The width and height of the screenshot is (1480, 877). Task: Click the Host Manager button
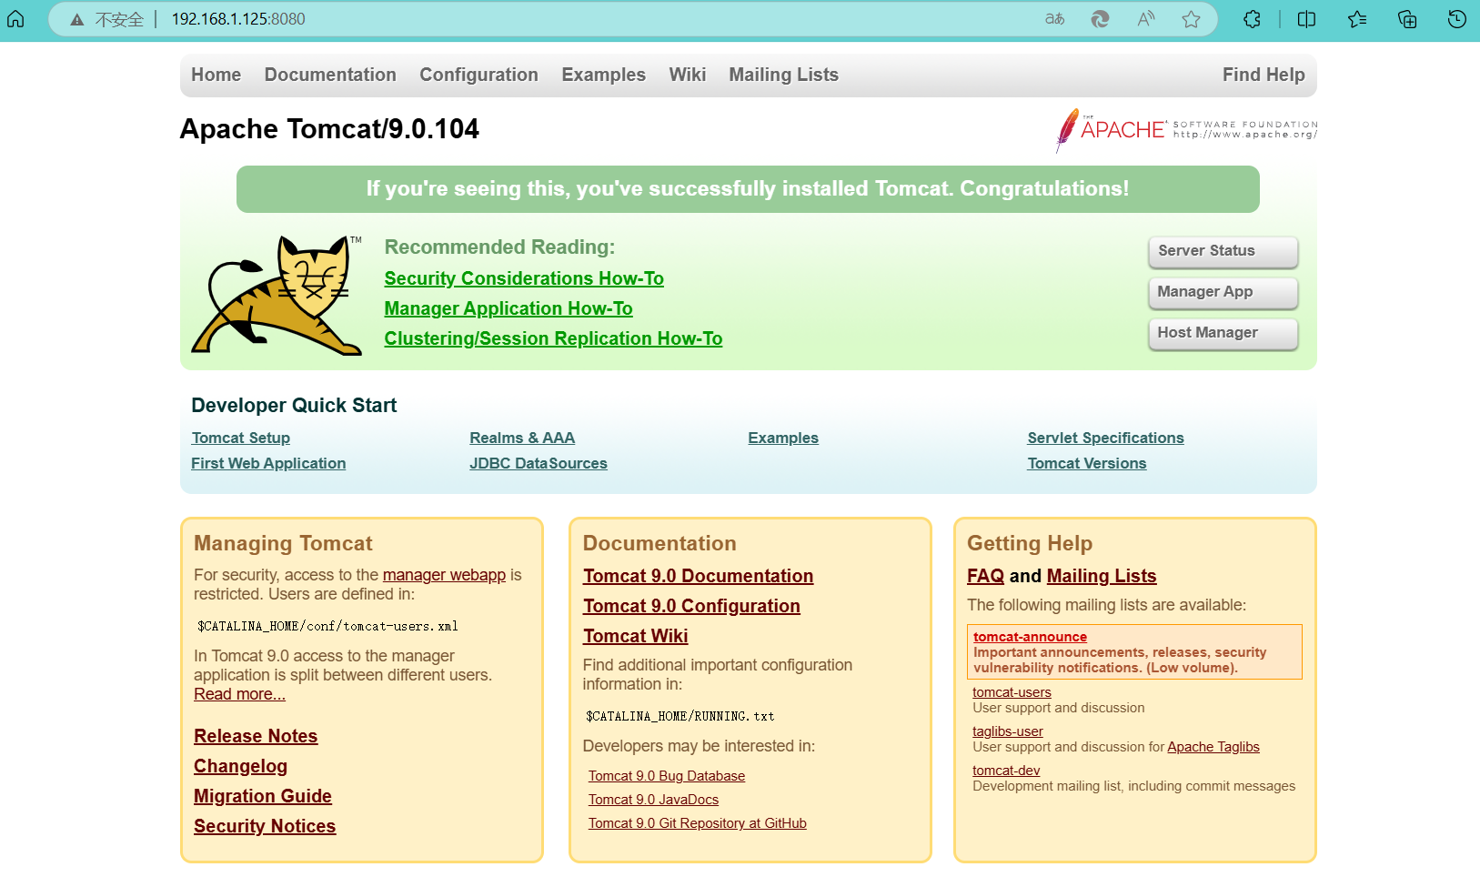tap(1223, 333)
